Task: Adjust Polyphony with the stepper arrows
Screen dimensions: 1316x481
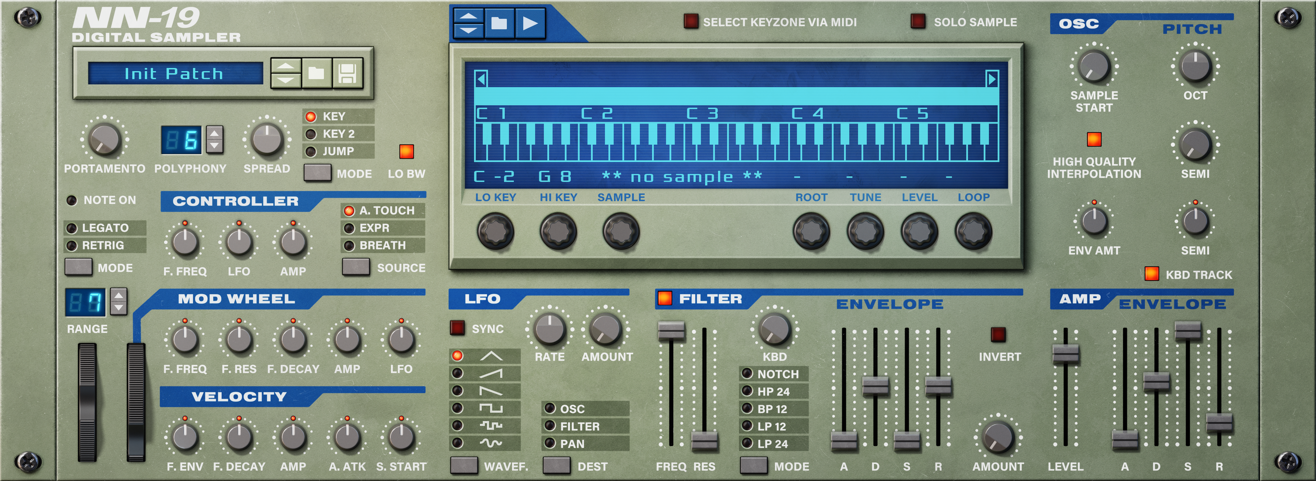Action: coord(215,139)
